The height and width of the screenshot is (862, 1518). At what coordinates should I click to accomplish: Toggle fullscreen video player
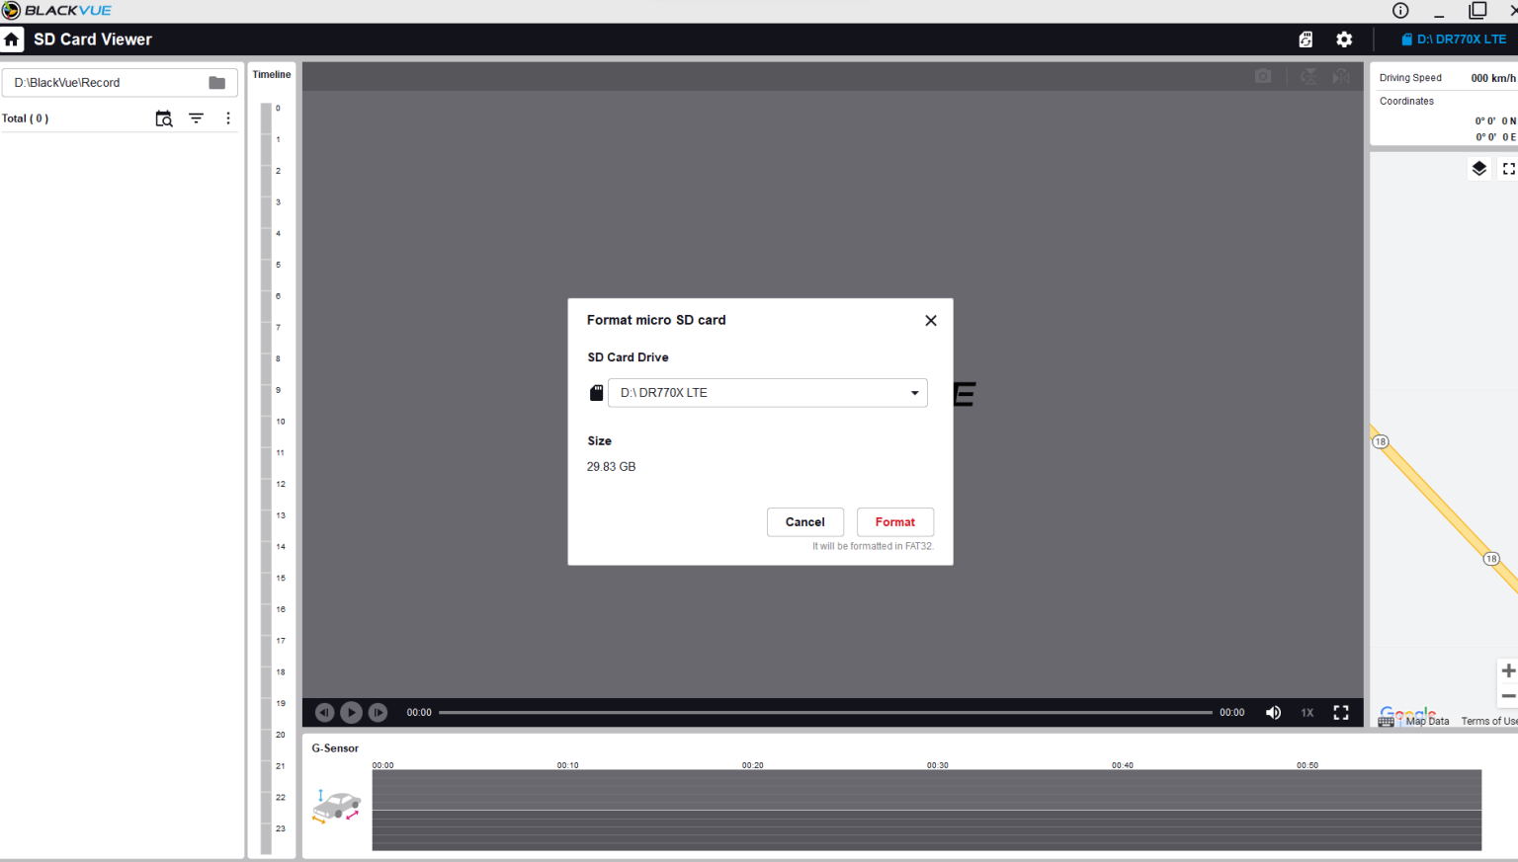(x=1341, y=713)
